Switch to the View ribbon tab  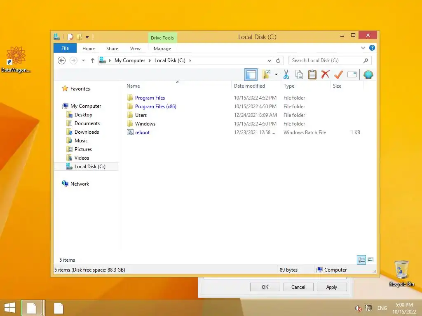coord(135,49)
